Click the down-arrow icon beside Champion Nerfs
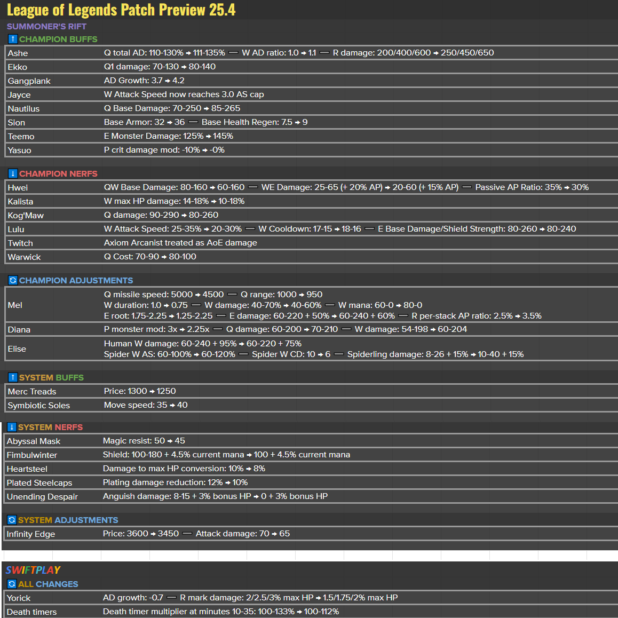Screen dimensions: 618x618 pyautogui.click(x=13, y=173)
